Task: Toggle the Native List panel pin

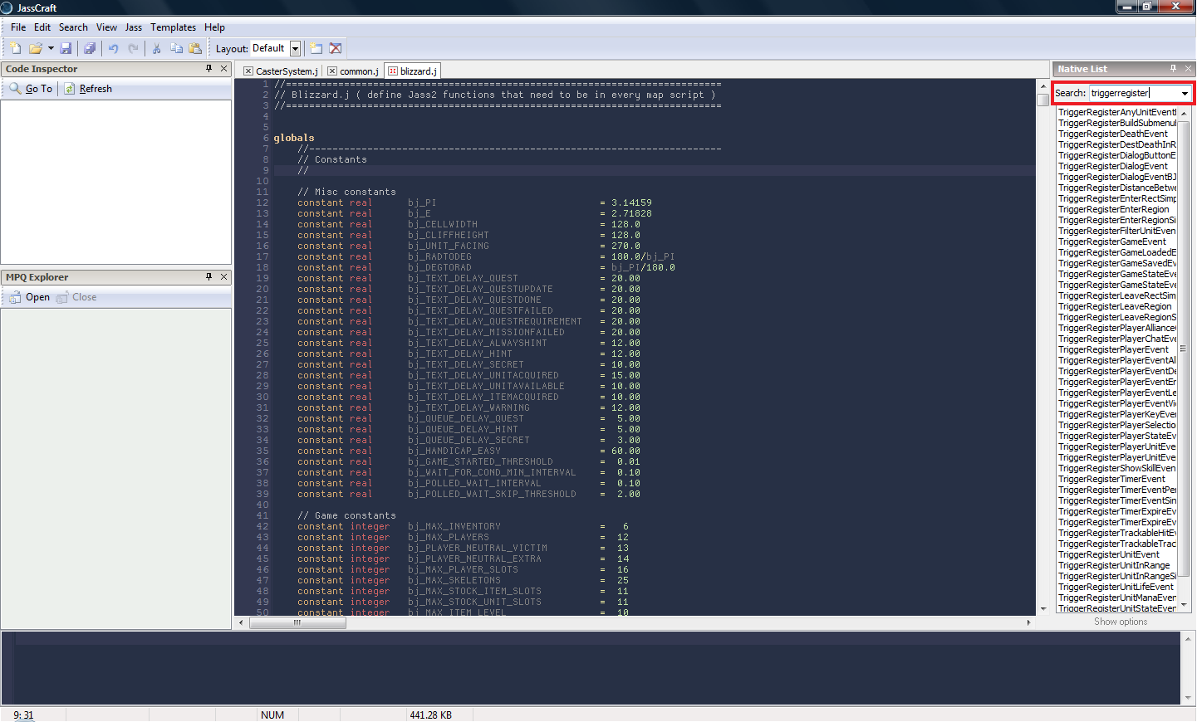Action: click(1173, 69)
